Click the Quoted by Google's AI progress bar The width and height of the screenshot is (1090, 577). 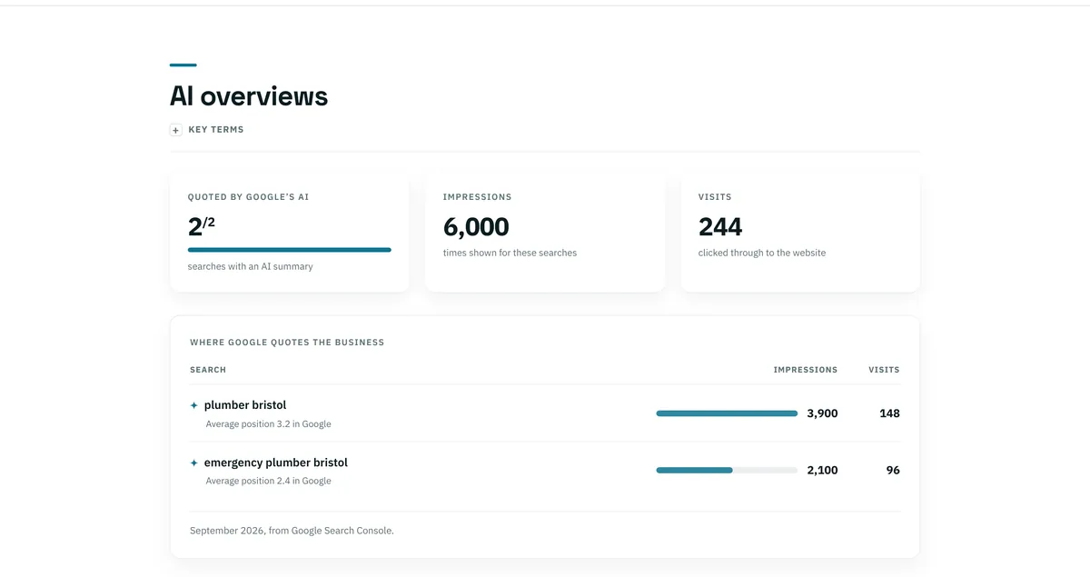coord(290,249)
